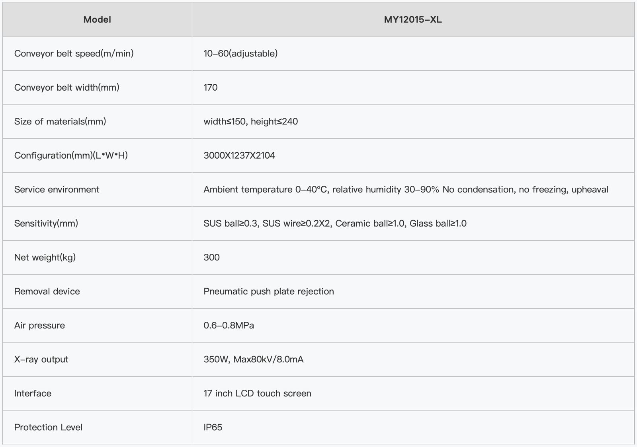The width and height of the screenshot is (637, 447).
Task: Click the 10-60(adjustable) value cell
Action: pos(240,53)
